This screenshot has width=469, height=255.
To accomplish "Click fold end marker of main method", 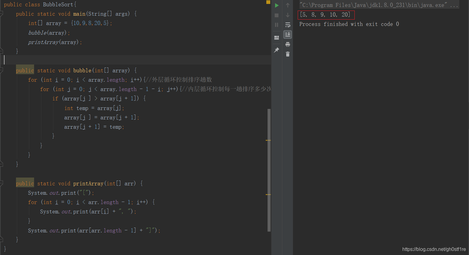I will (2, 51).
